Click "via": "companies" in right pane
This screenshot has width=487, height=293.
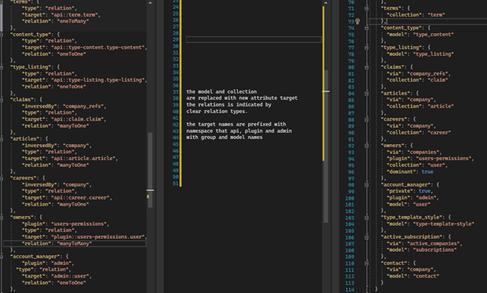click(x=414, y=152)
